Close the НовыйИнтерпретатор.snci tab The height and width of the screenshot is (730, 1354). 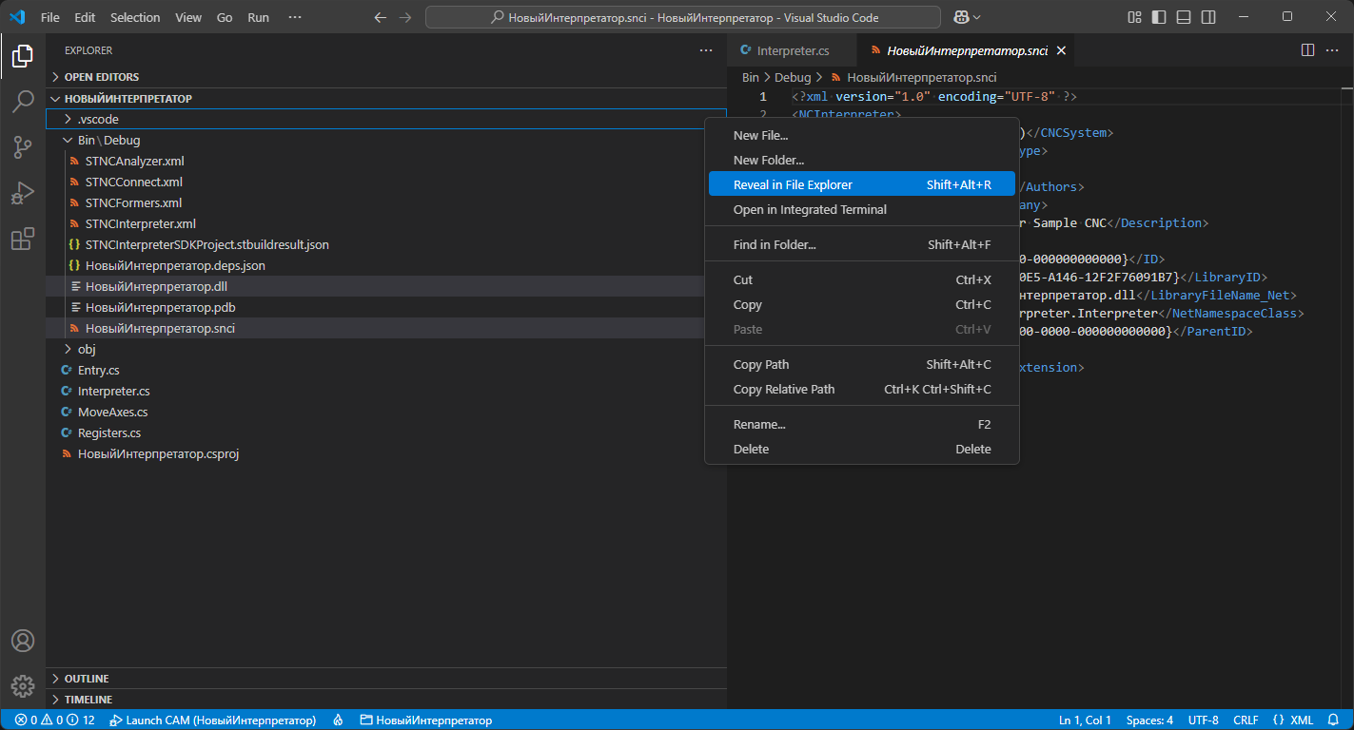1062,51
